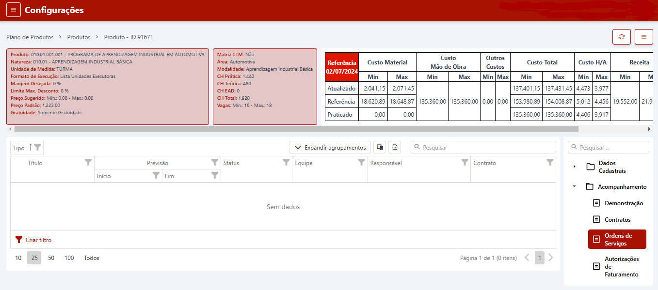Open the column chooser icon
Screen dimensions: 658x290
pos(380,147)
